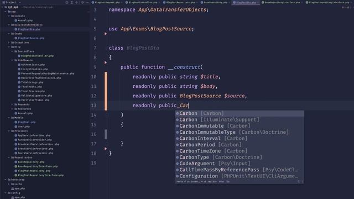This screenshot has width=354, height=199.
Task: Select Carbon [Carbon] completion suggestion
Action: pyautogui.click(x=240, y=113)
